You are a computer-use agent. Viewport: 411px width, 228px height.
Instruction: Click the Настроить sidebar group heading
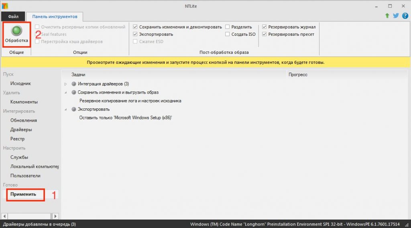(14, 148)
